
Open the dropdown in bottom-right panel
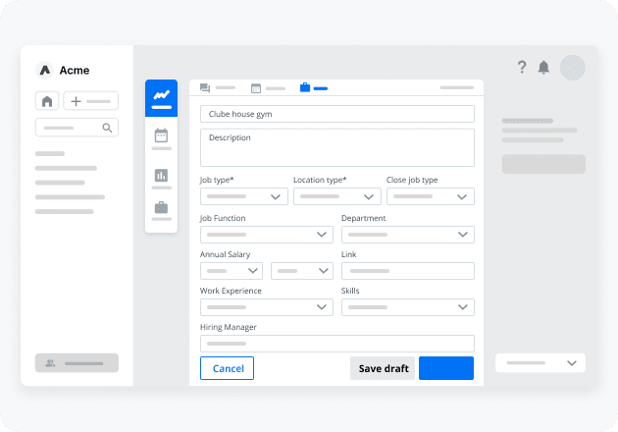(541, 363)
